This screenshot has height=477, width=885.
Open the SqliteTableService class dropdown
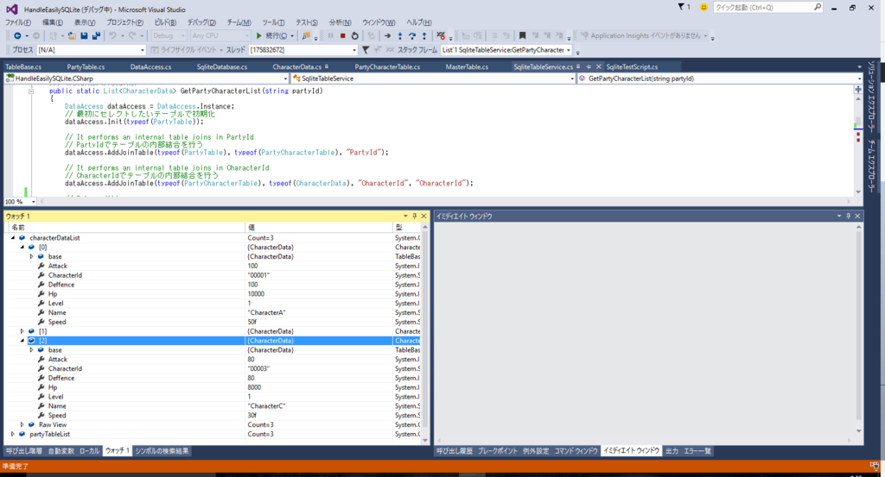571,78
